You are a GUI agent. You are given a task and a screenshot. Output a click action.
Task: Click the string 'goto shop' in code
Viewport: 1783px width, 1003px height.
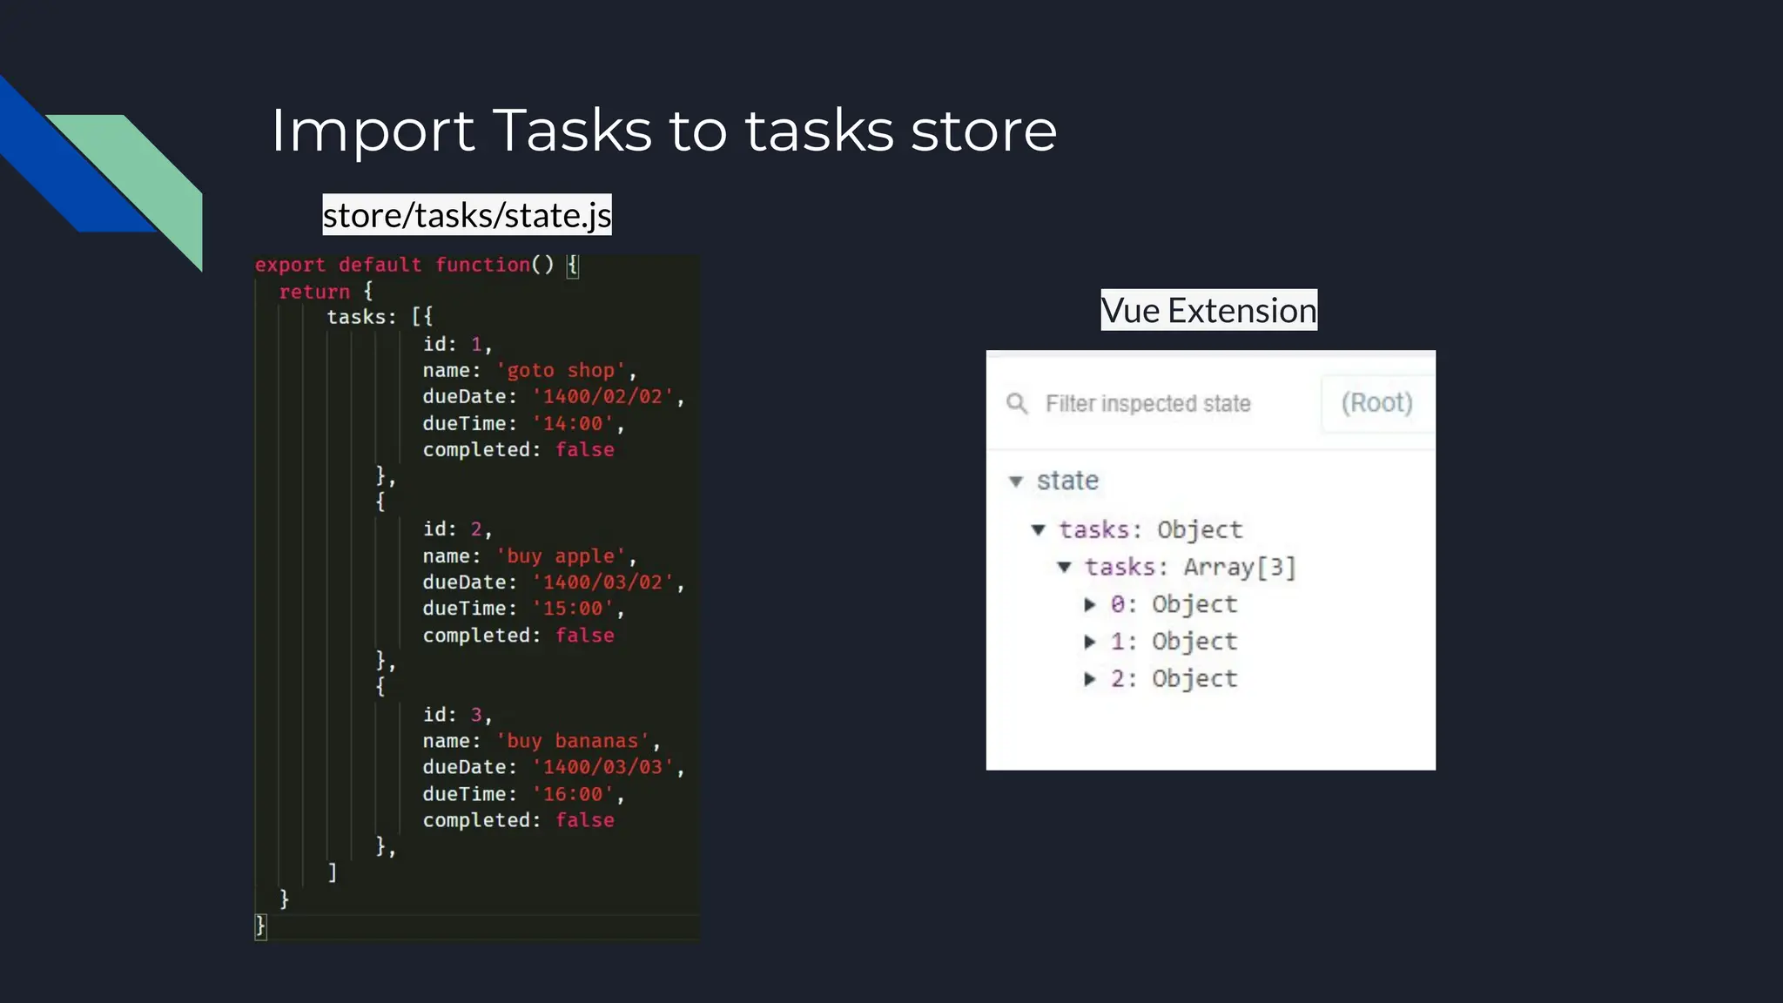tap(561, 371)
